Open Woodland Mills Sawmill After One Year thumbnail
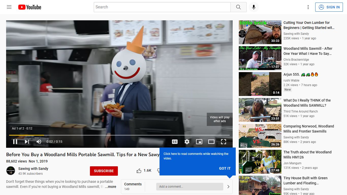Viewport: 347px width, 195px height. coord(260,58)
